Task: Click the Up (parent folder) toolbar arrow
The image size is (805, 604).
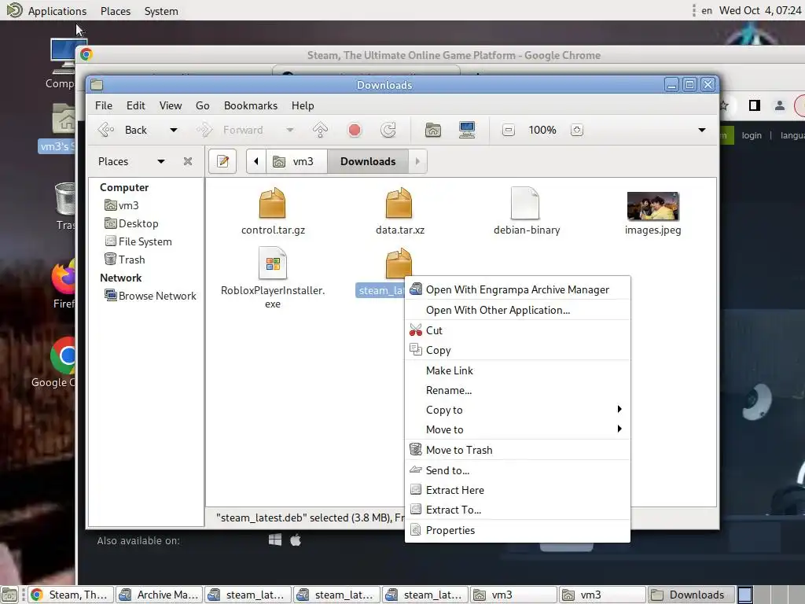Action: click(x=321, y=130)
